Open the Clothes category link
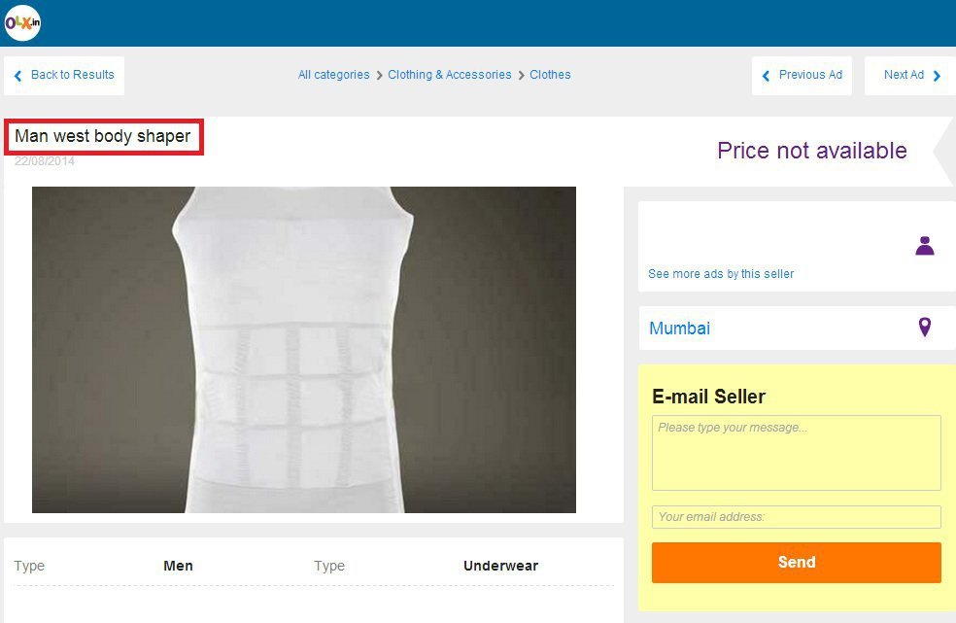The height and width of the screenshot is (623, 956). click(x=550, y=75)
